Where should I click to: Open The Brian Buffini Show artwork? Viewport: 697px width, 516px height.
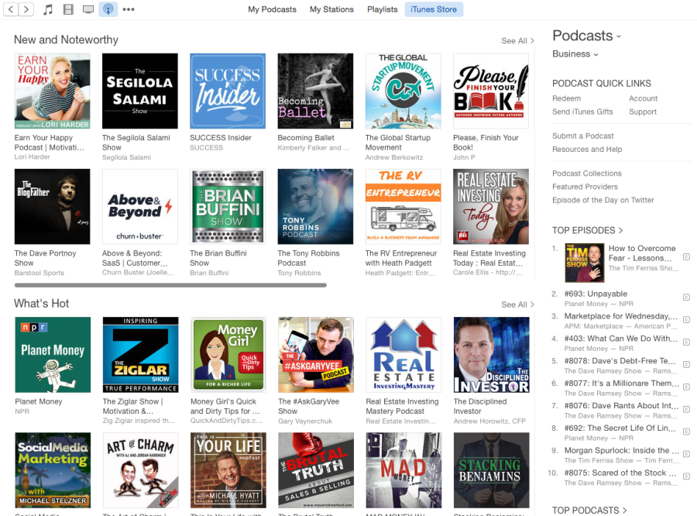click(x=228, y=206)
